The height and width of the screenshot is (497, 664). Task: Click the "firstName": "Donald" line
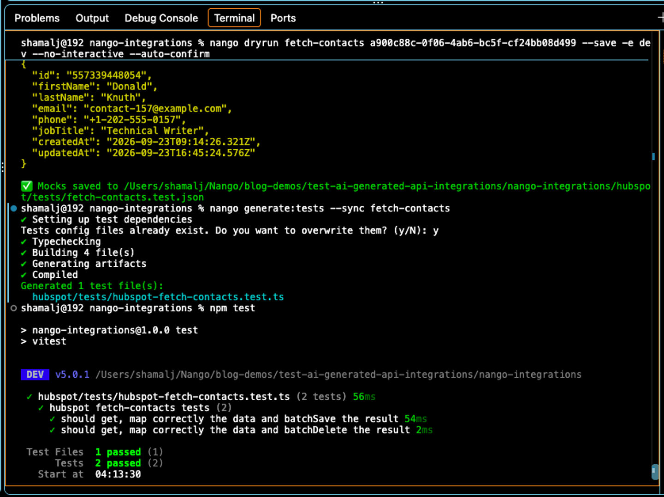(95, 87)
